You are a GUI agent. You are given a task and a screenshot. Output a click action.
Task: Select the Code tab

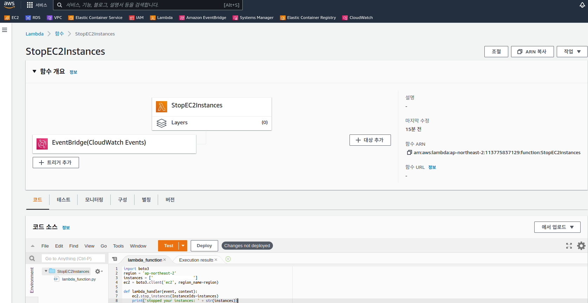[38, 200]
